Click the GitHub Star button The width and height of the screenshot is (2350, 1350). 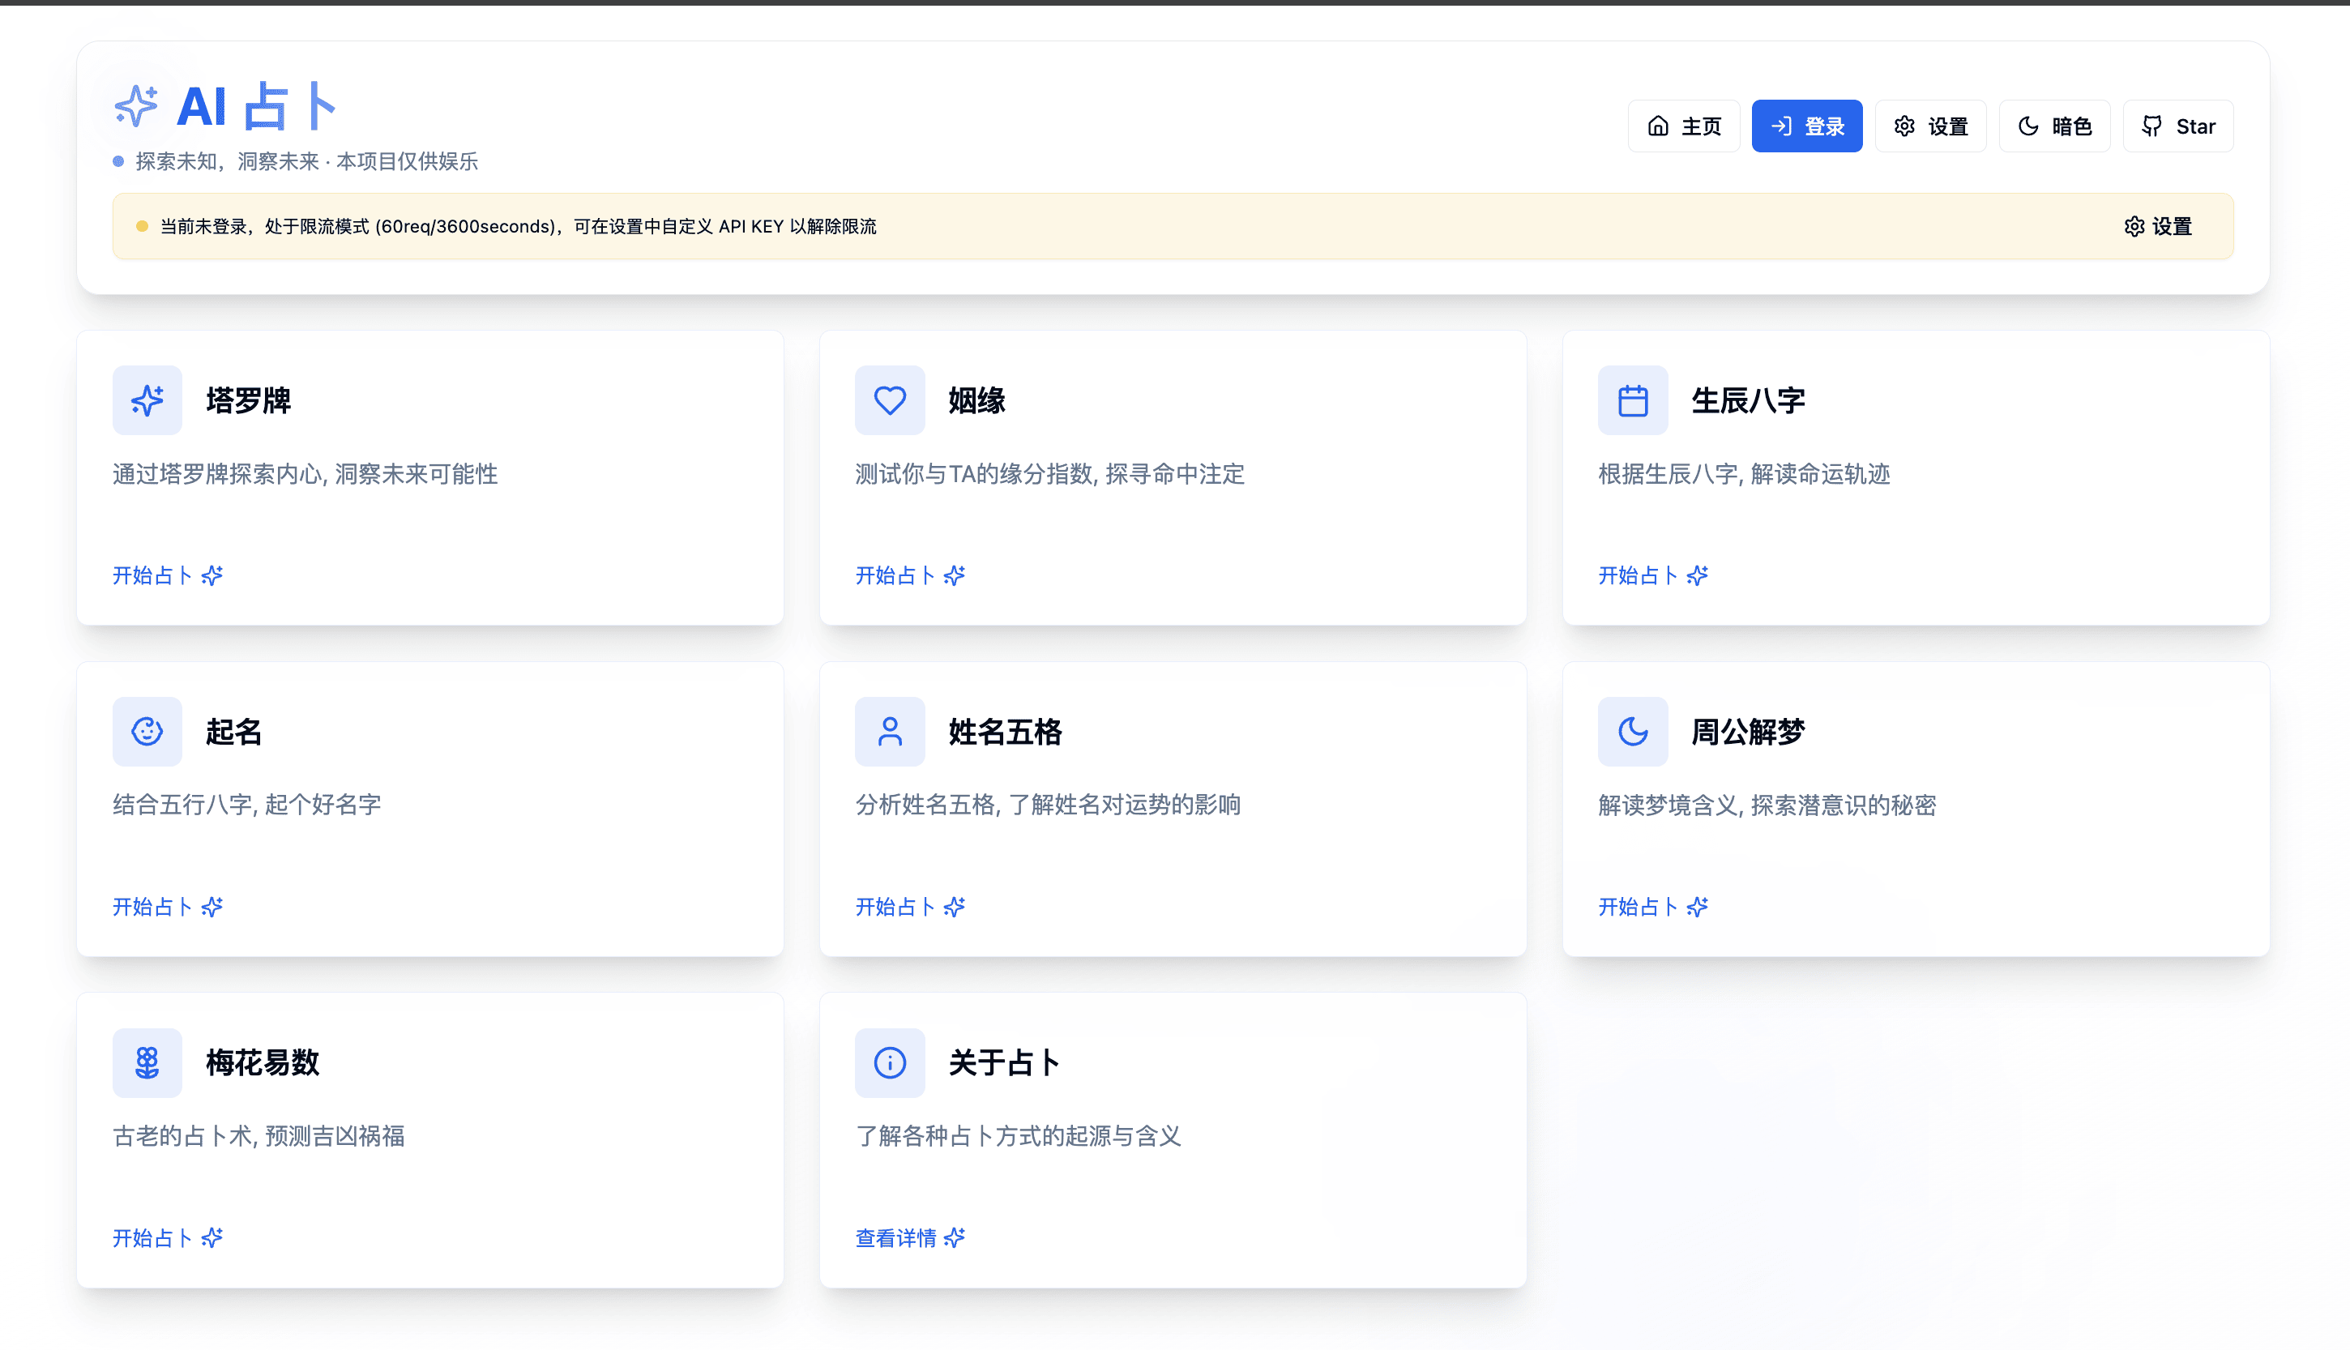tap(2177, 125)
